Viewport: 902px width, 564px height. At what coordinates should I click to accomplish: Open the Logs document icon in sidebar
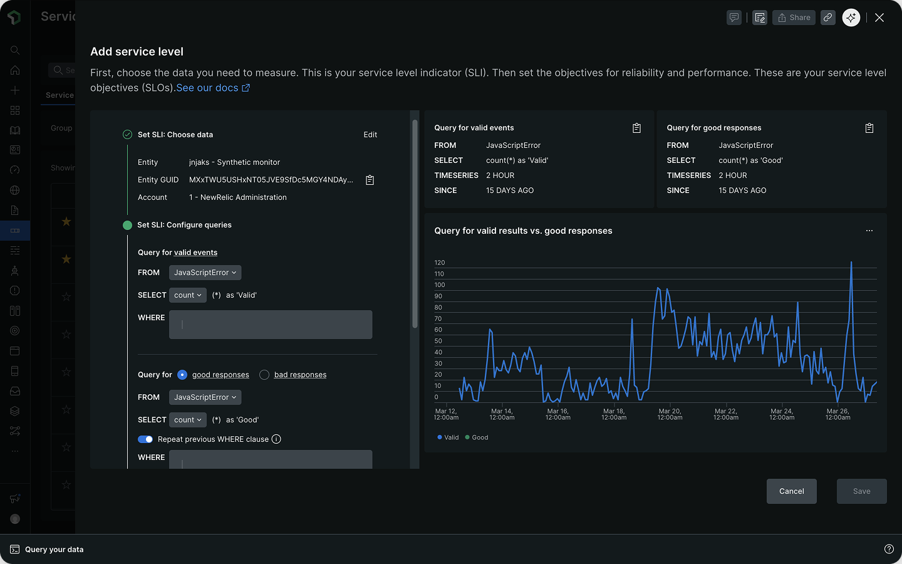(15, 211)
